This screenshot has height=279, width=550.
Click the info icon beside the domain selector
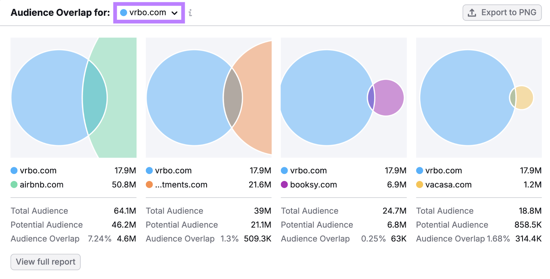(x=190, y=13)
